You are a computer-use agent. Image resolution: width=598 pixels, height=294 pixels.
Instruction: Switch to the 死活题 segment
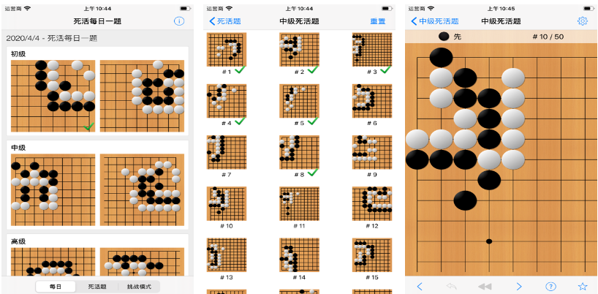click(x=97, y=287)
